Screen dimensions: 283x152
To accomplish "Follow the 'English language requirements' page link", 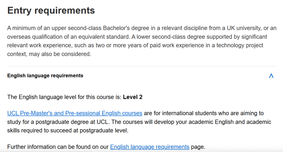I will (x=150, y=147).
